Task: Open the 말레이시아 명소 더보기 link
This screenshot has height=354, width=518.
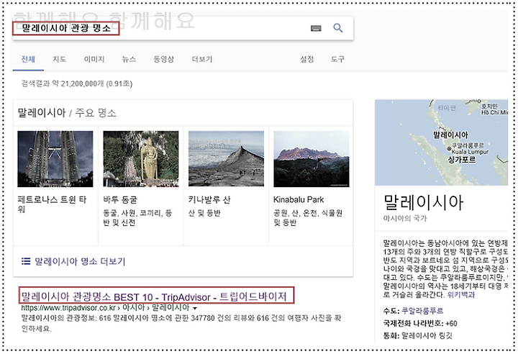Action: coord(80,261)
